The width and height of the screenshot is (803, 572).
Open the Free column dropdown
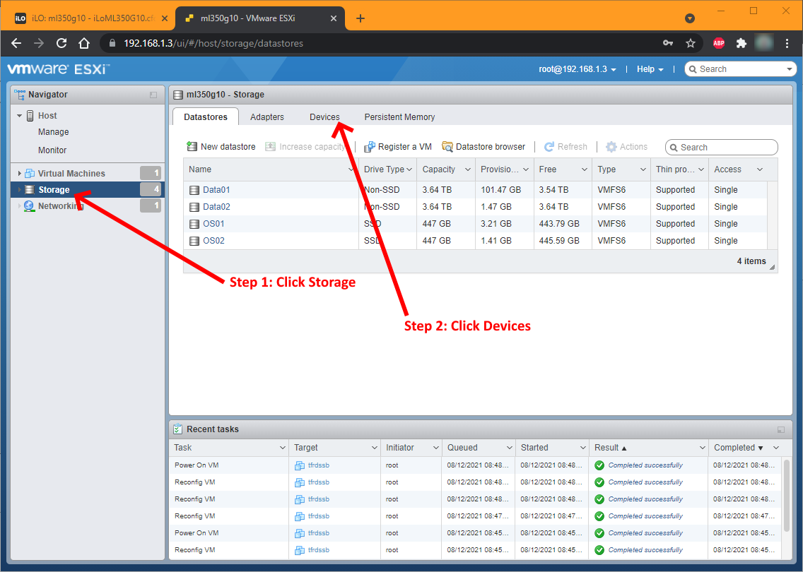pyautogui.click(x=585, y=169)
